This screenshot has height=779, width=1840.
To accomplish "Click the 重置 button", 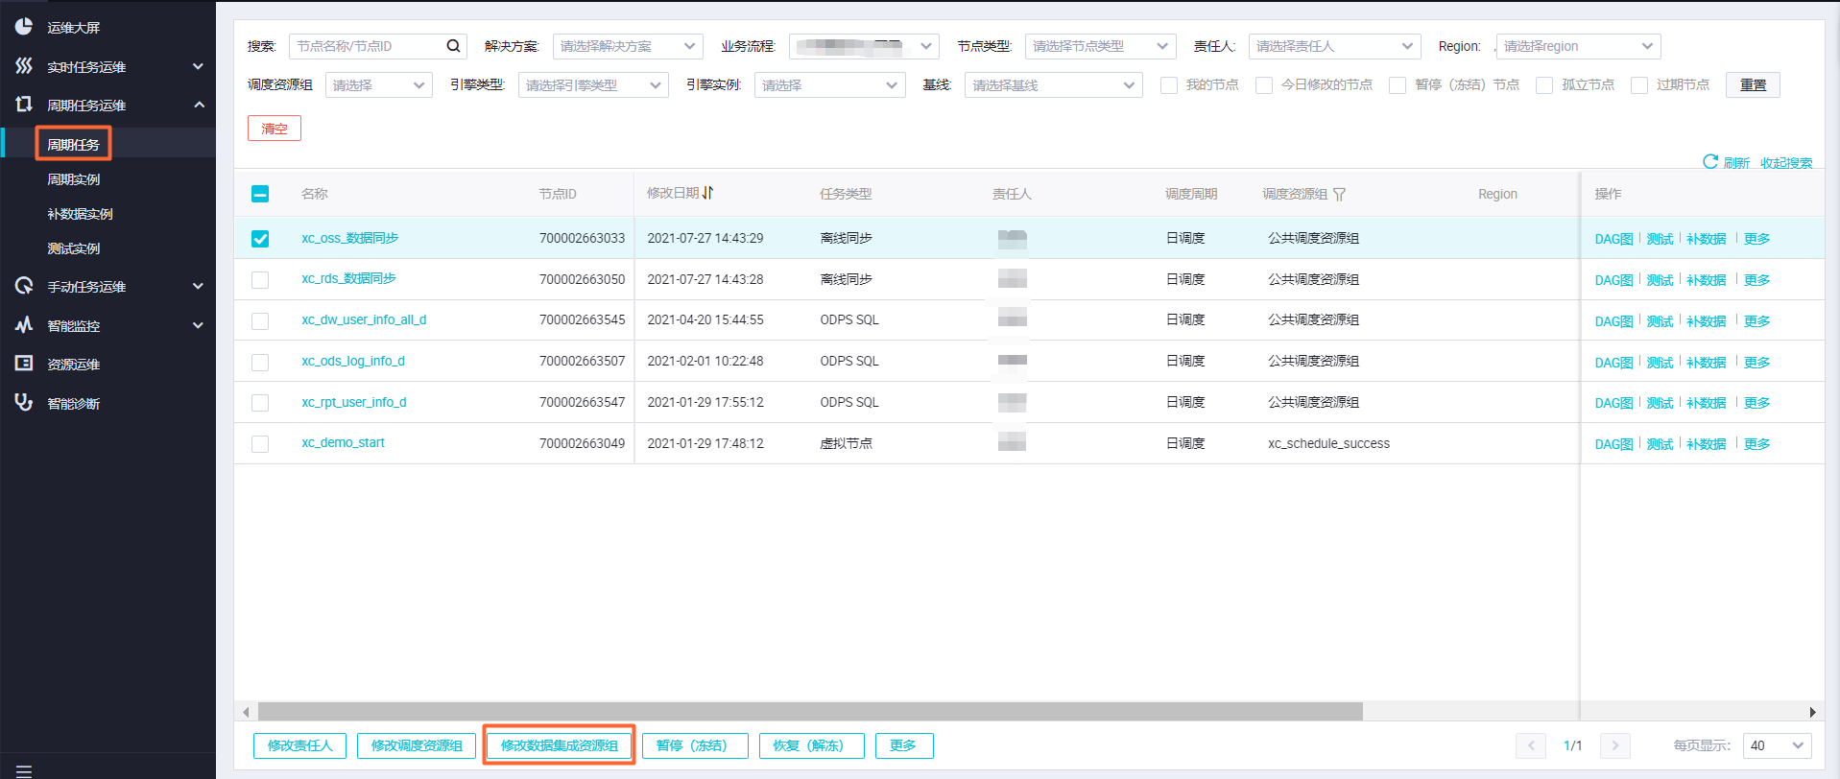I will click(x=1753, y=84).
